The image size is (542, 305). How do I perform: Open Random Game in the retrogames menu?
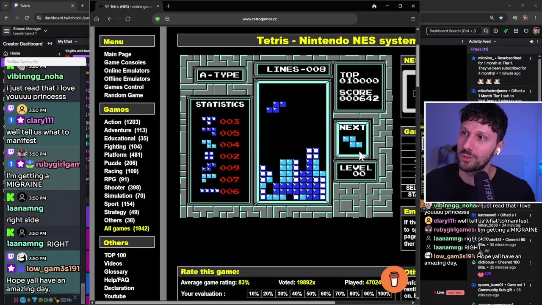[x=124, y=95]
